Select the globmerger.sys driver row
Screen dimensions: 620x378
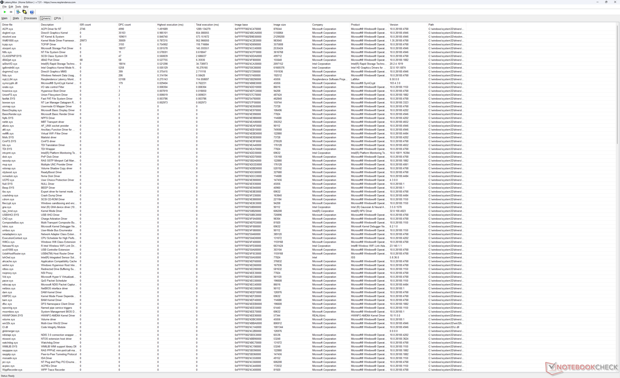(x=233, y=331)
